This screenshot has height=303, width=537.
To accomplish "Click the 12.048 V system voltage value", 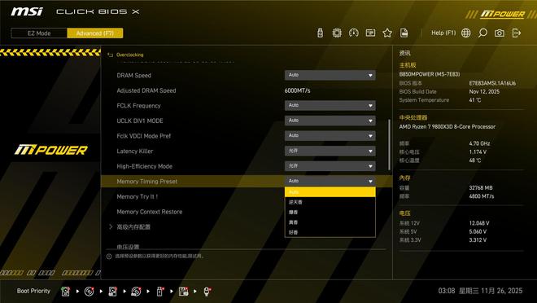I will coord(478,223).
